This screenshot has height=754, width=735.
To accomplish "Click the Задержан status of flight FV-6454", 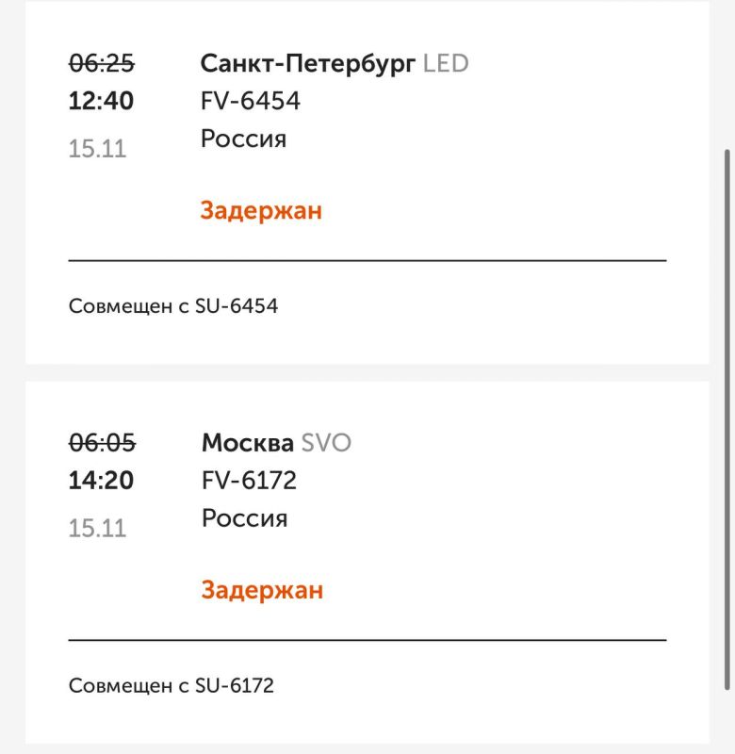I will (261, 210).
